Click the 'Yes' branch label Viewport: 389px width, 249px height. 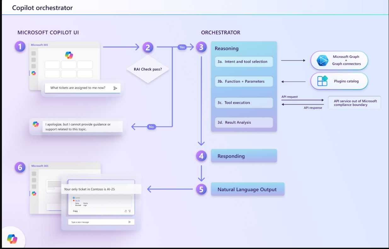pos(182,47)
